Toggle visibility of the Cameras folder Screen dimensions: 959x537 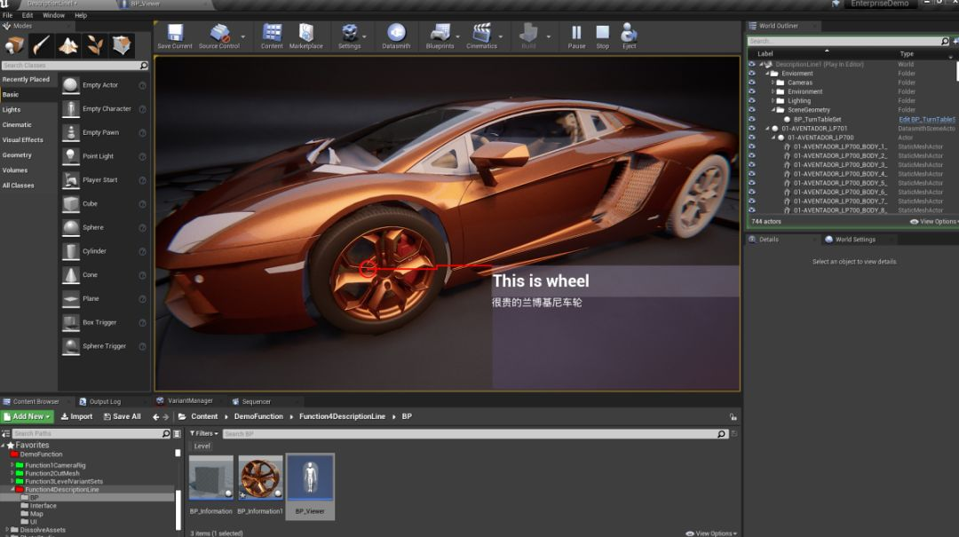[751, 83]
